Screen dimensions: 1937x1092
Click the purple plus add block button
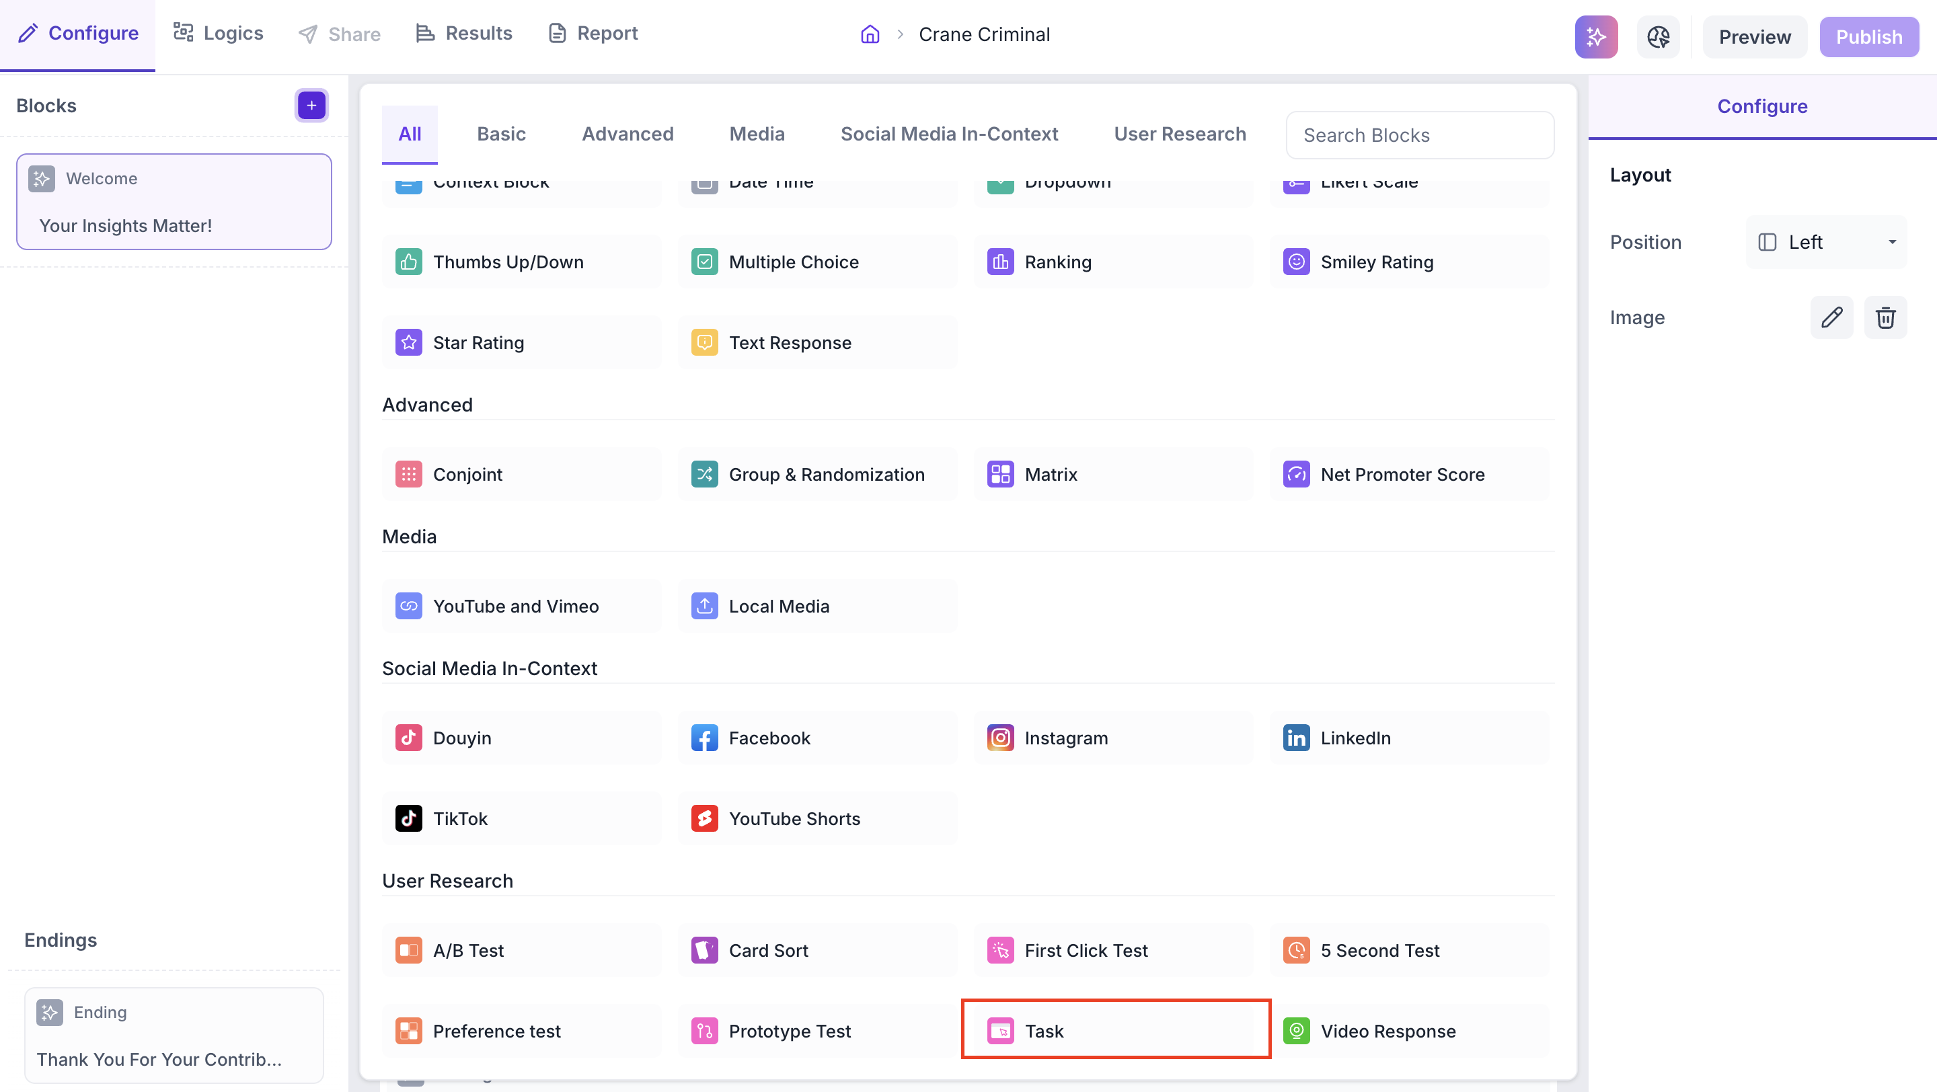point(311,105)
